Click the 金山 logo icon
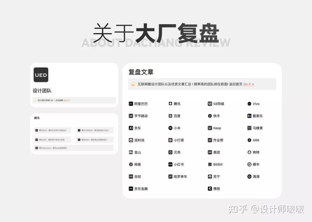Viewport: 312px width, 222px height. point(131,152)
